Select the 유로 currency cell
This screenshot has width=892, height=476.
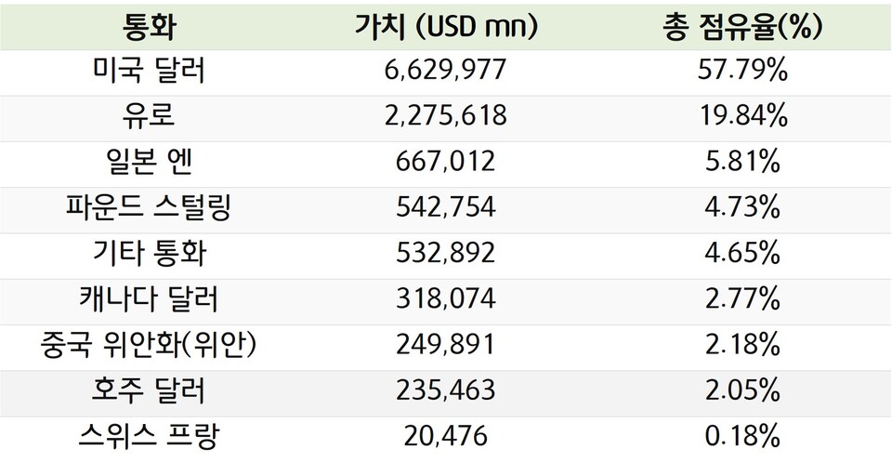coord(149,118)
